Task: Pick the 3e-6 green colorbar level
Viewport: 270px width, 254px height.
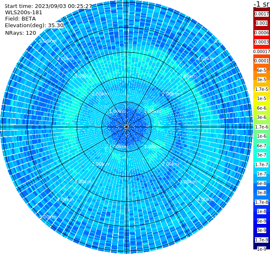Action: (x=262, y=117)
